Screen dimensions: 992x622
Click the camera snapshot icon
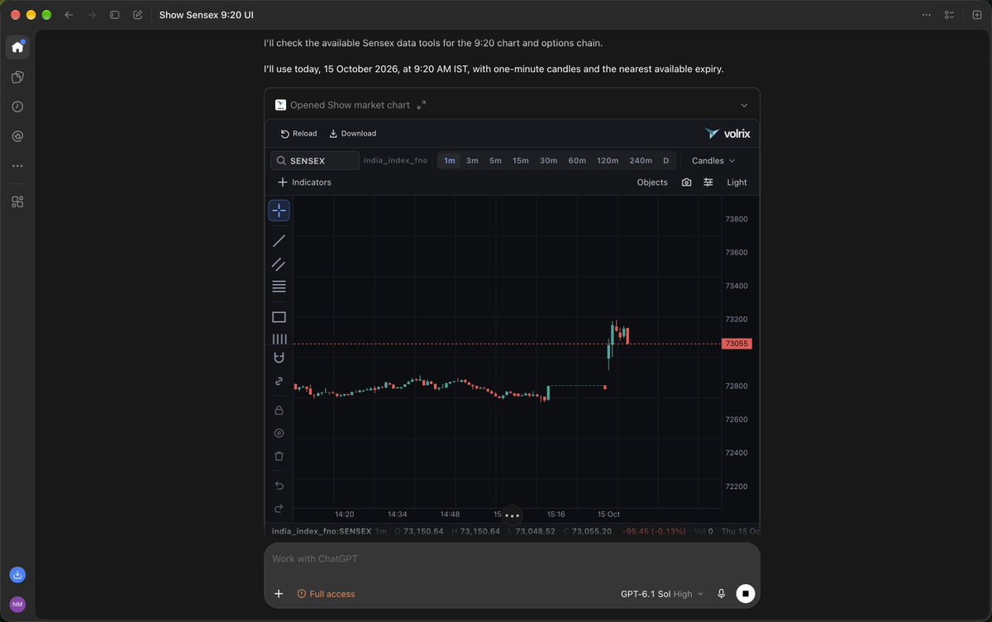point(686,183)
